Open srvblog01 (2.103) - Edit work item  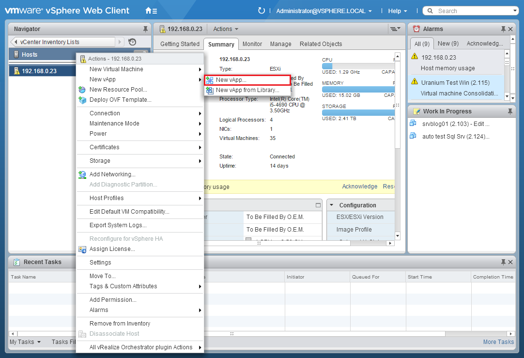point(456,124)
